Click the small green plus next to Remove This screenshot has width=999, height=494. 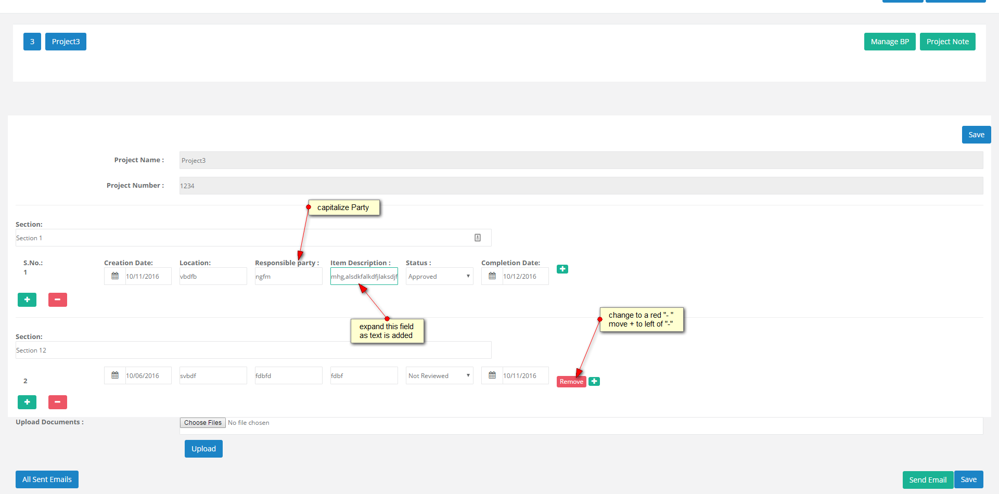[594, 382]
